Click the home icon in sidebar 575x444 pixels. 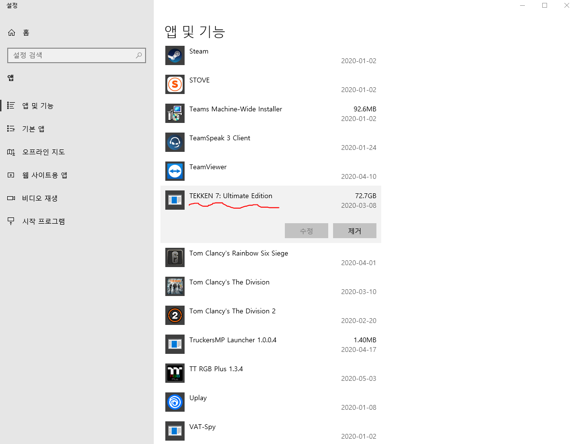click(12, 33)
